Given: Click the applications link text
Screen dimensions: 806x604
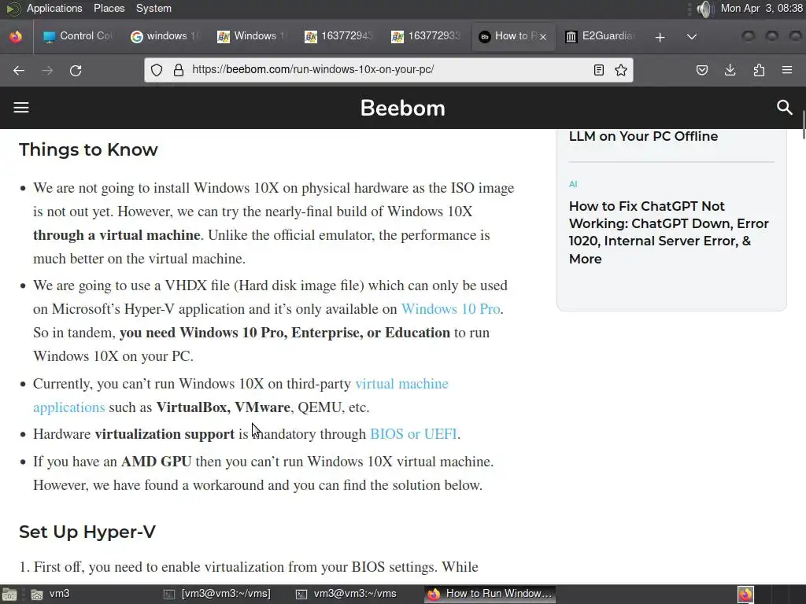Looking at the screenshot, I should coord(69,407).
